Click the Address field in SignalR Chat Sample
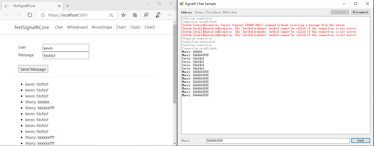 (x=261, y=12)
